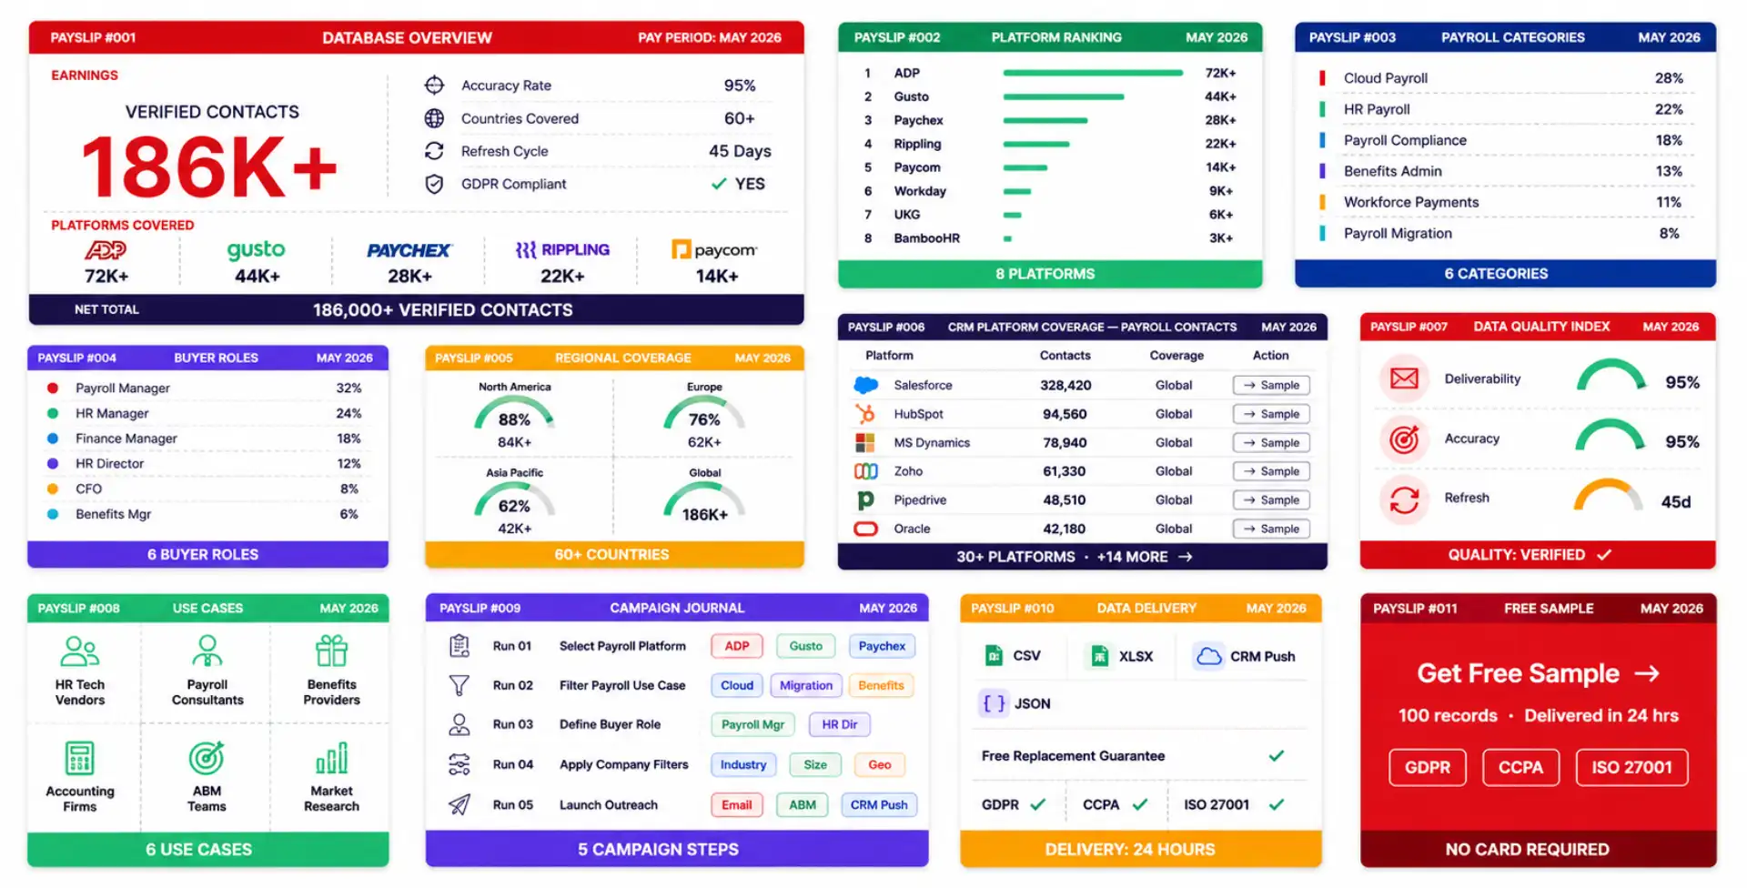Select the Email tag in Run 05
Image resolution: width=1747 pixels, height=888 pixels.
point(737,804)
